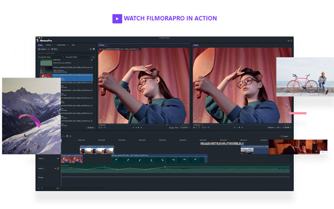Select the teal clock-hands clip on the timeline

159,159
